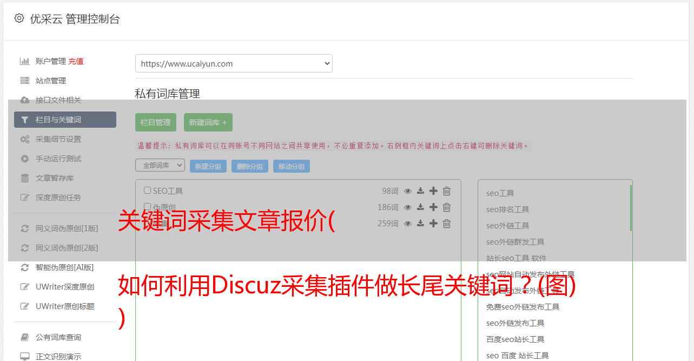Follow the red 充值 link
694x361 pixels.
pyautogui.click(x=76, y=61)
